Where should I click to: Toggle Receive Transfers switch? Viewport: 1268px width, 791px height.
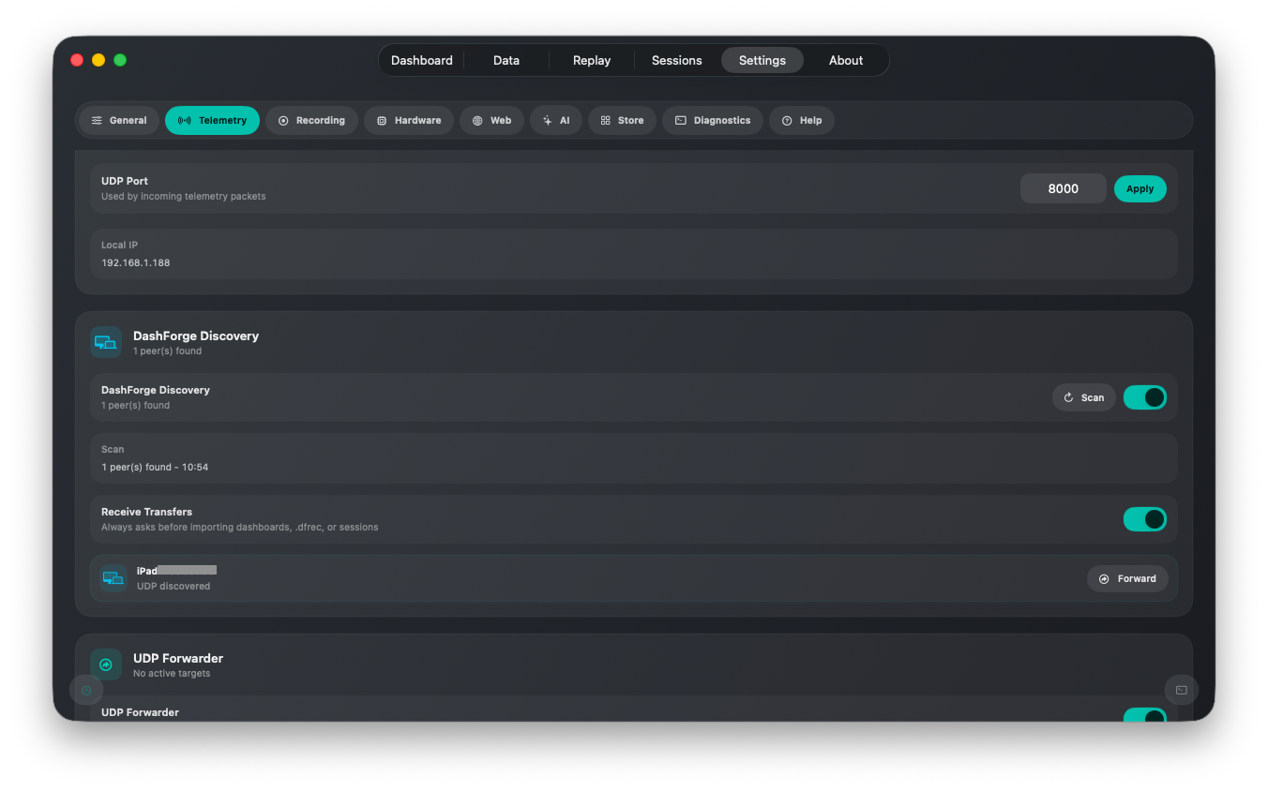1145,519
